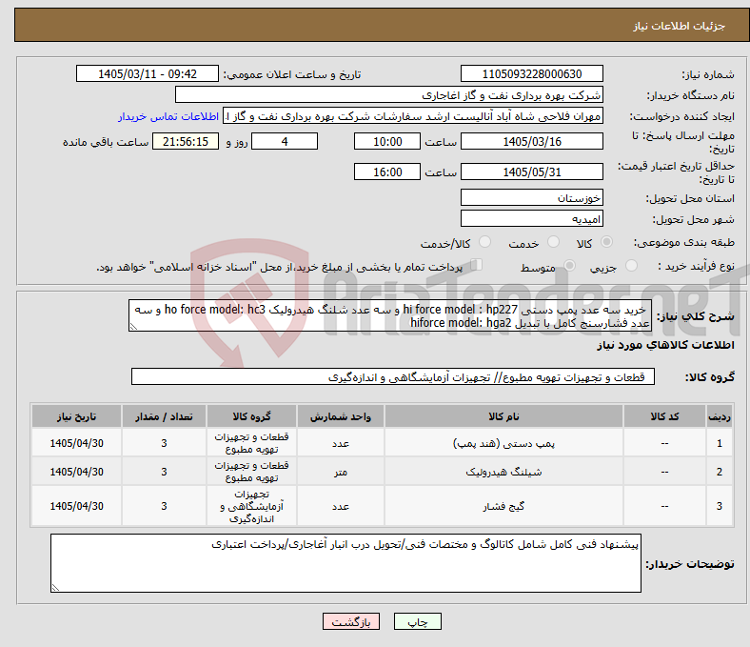Click the متر unit cell

click(340, 472)
